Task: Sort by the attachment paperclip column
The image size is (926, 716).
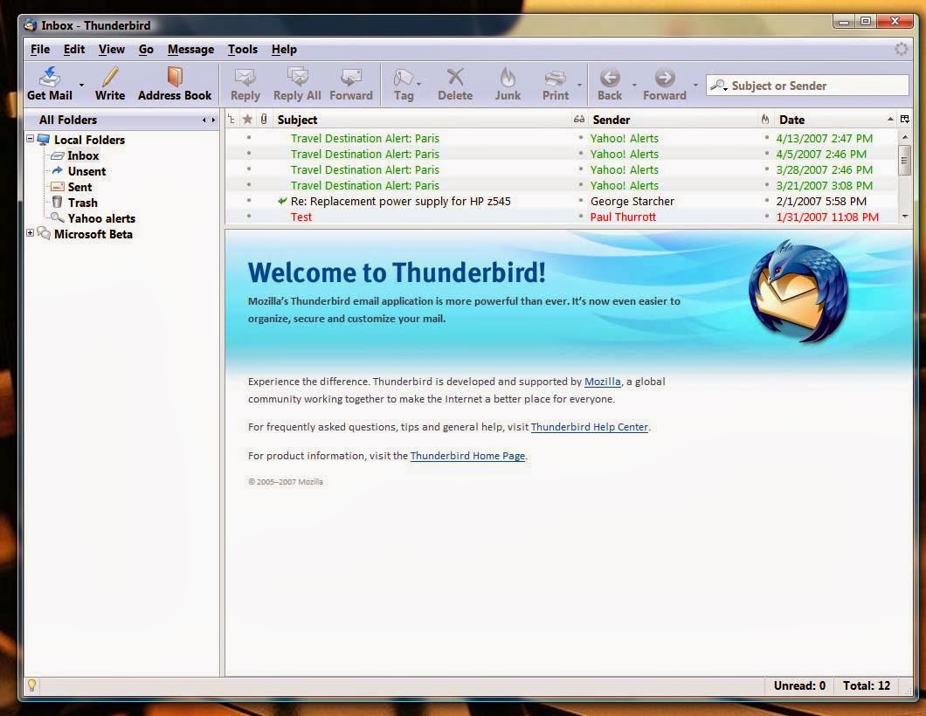Action: click(262, 120)
